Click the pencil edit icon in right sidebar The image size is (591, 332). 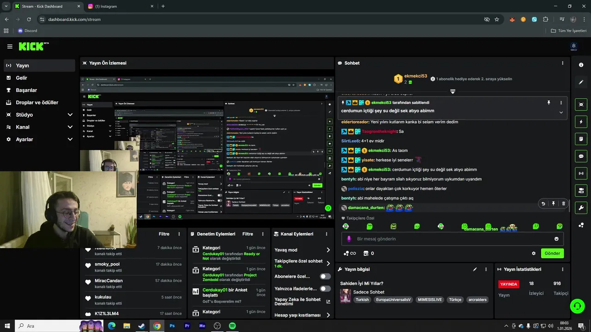pyautogui.click(x=581, y=82)
